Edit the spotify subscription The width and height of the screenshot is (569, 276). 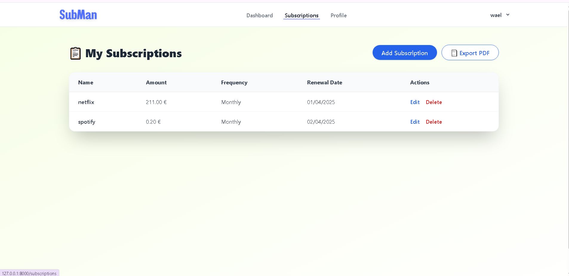[415, 122]
